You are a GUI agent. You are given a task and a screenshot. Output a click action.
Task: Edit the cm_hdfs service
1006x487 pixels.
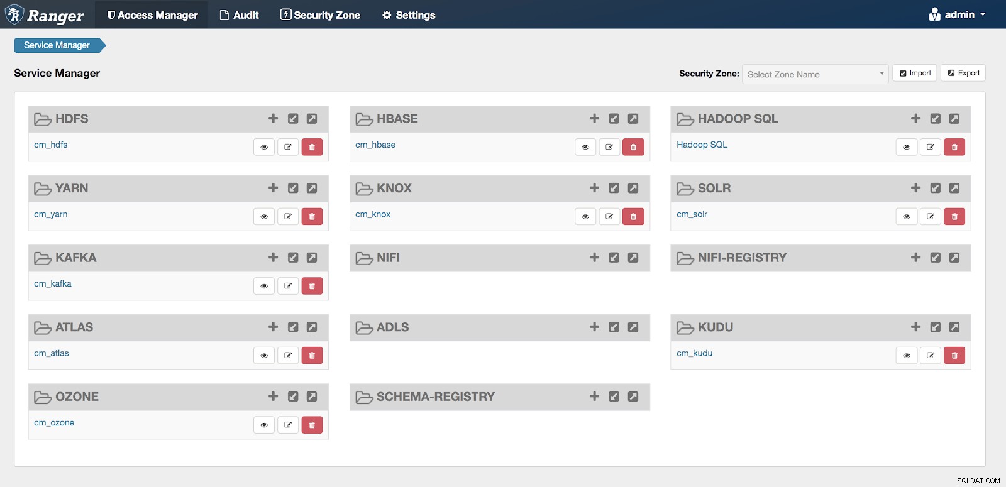[288, 147]
